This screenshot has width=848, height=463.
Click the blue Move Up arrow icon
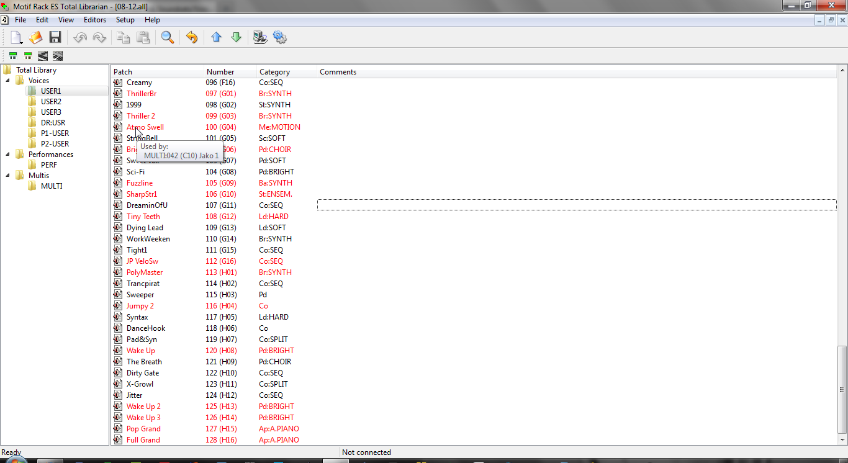tap(216, 37)
